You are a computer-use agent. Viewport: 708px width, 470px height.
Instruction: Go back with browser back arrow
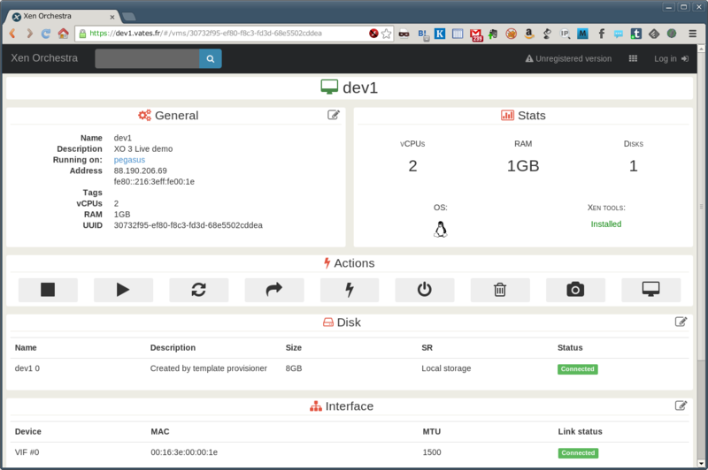click(12, 34)
